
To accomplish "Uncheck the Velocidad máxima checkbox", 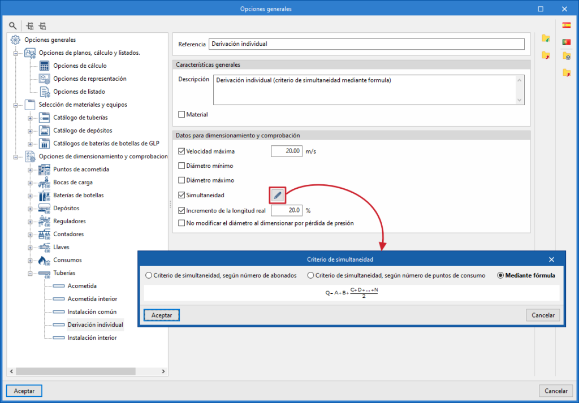I will (182, 151).
